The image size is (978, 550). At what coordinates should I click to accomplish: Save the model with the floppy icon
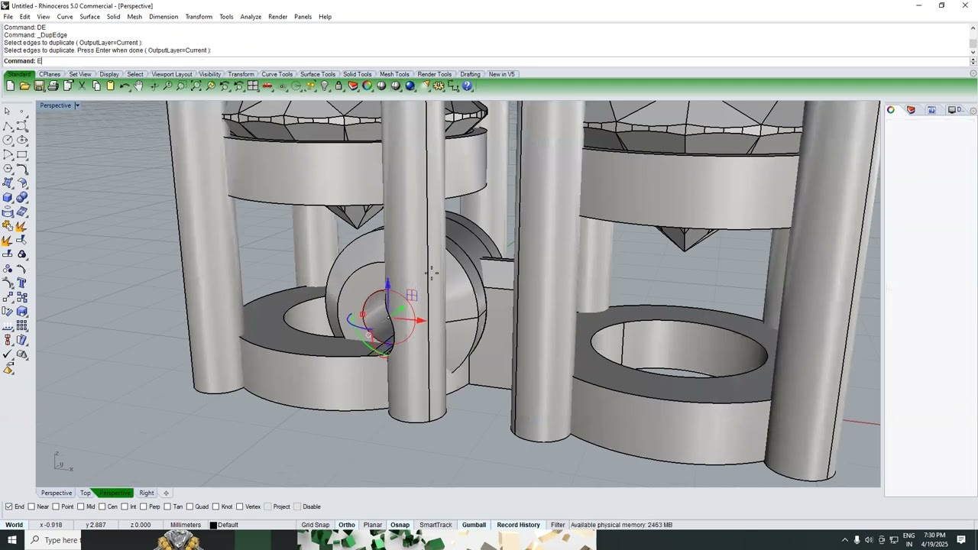[39, 86]
